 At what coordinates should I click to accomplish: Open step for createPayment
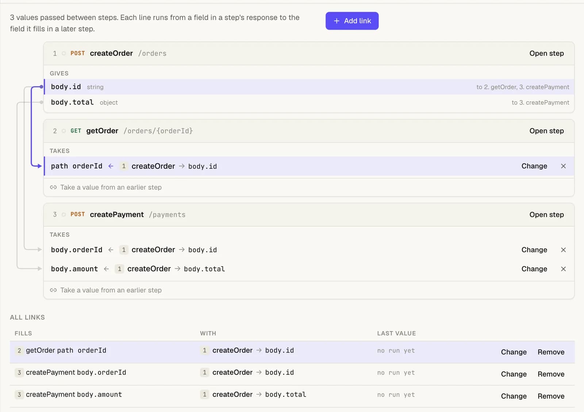tap(546, 215)
